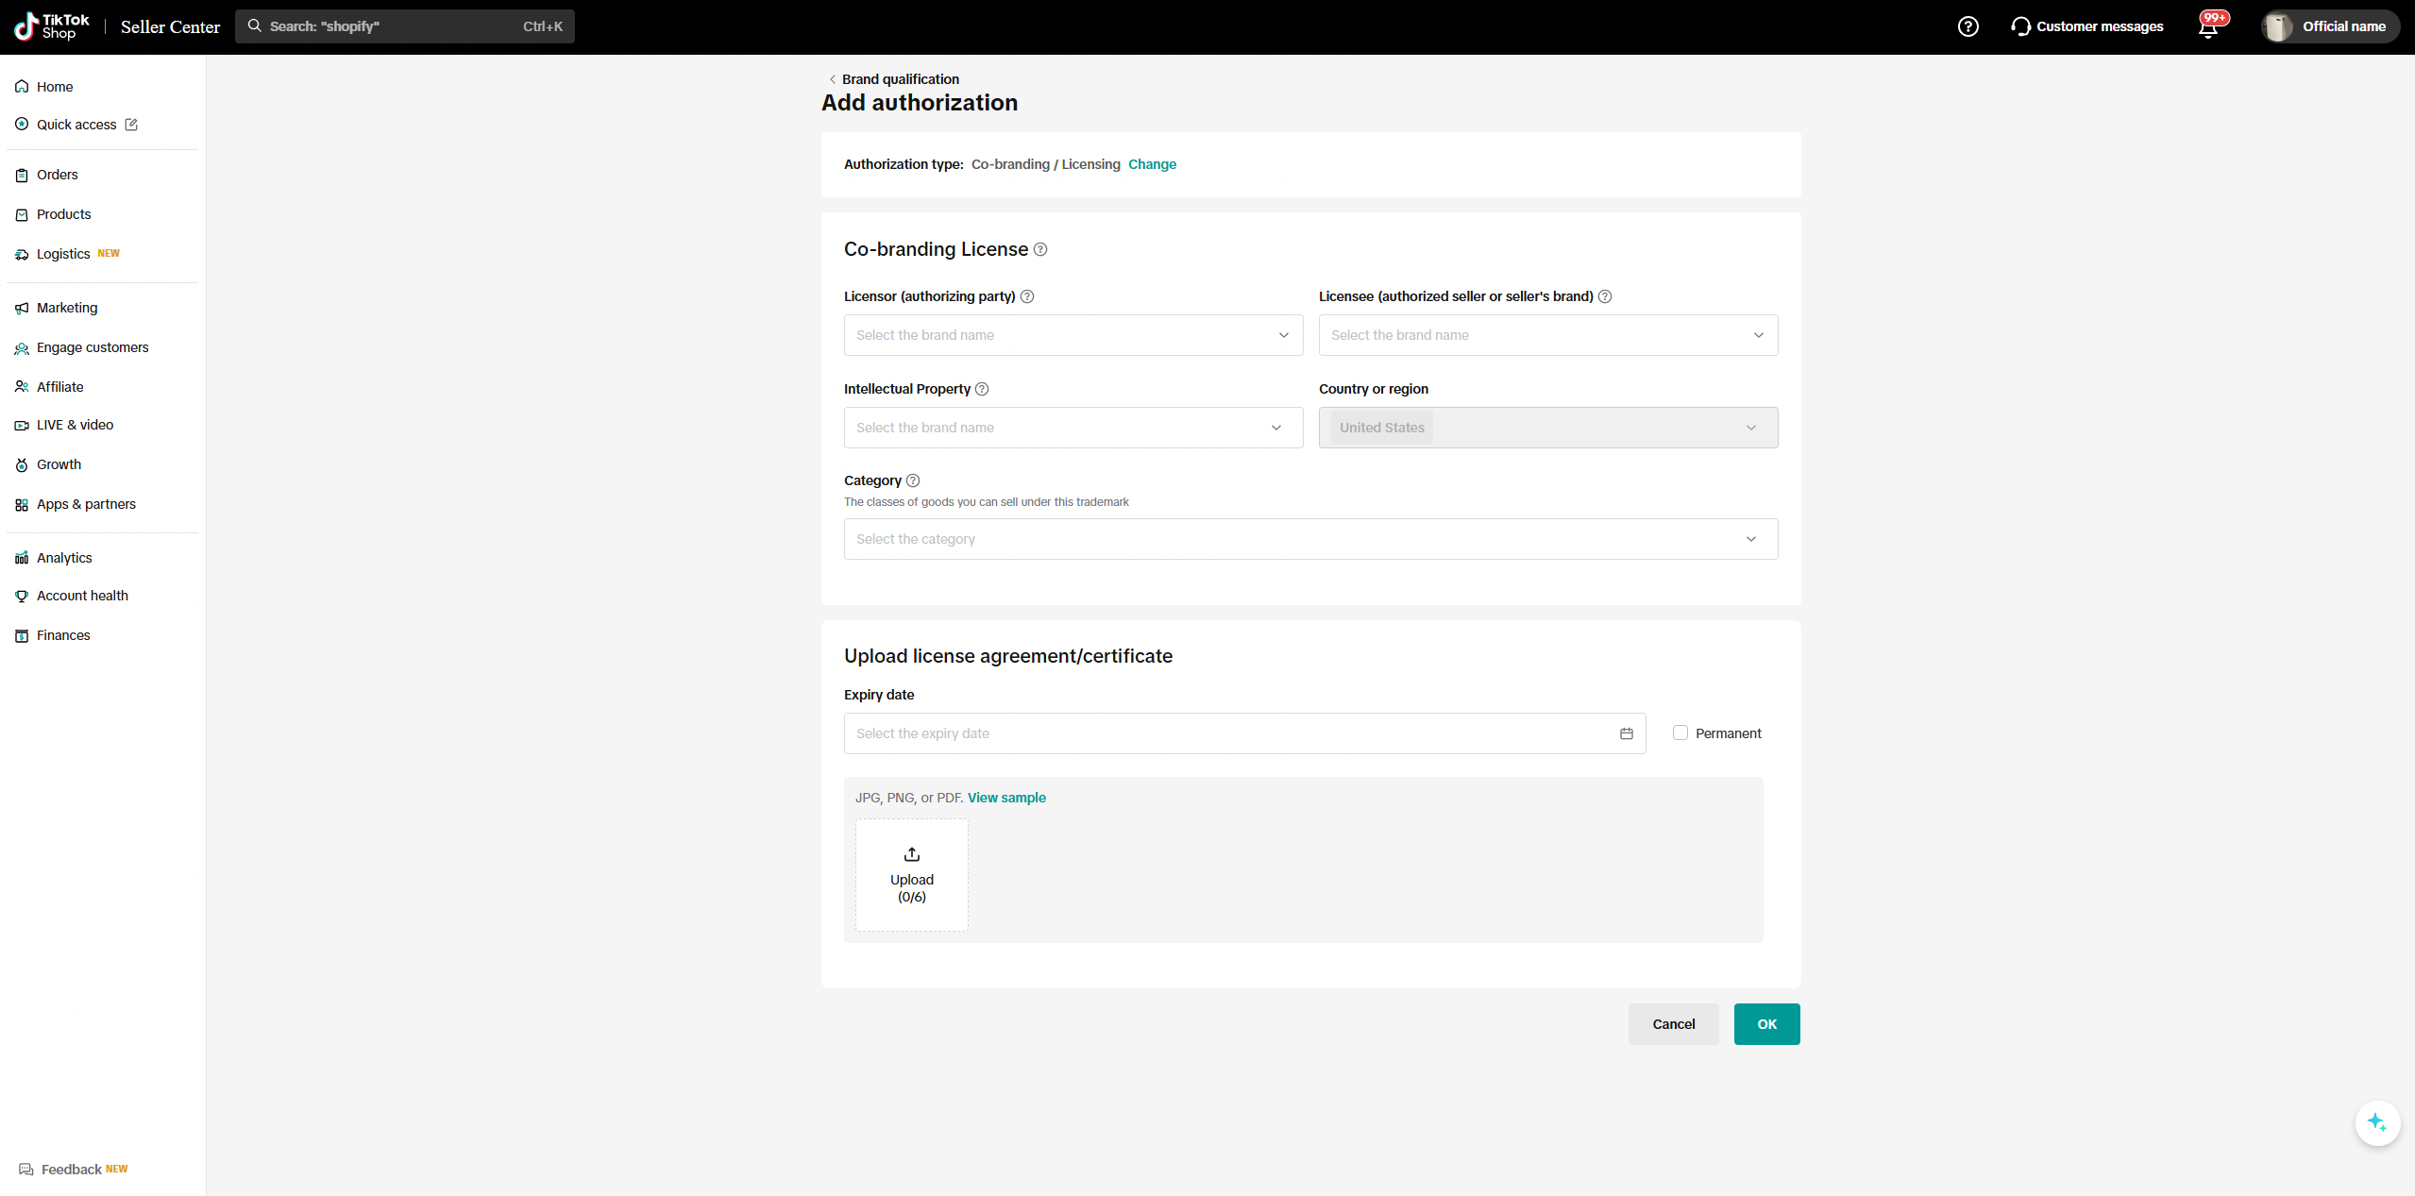Image resolution: width=2415 pixels, height=1196 pixels.
Task: Open the Select the category dropdown
Action: (x=1311, y=539)
